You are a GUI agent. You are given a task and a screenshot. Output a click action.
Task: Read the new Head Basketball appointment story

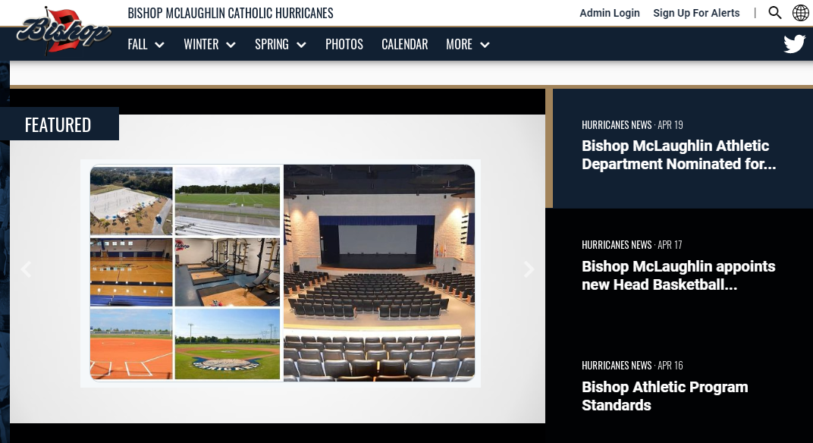pos(678,275)
